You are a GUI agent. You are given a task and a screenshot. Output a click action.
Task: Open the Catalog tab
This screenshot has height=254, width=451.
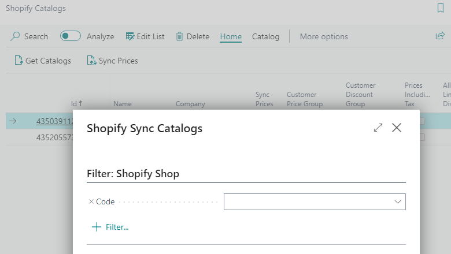tap(265, 36)
